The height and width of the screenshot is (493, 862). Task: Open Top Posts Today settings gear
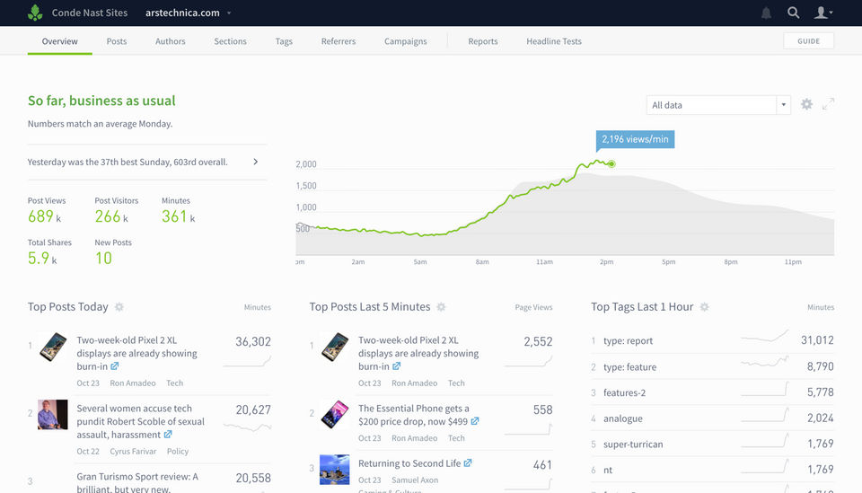(x=119, y=307)
